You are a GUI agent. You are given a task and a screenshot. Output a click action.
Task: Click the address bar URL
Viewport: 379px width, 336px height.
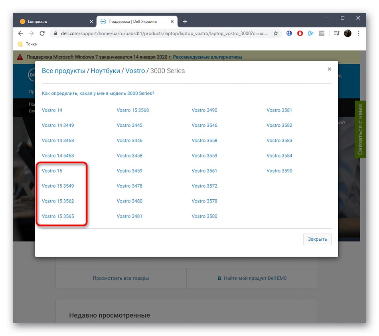[x=164, y=33]
